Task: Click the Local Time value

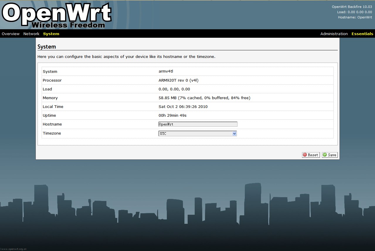Action: tap(183, 106)
